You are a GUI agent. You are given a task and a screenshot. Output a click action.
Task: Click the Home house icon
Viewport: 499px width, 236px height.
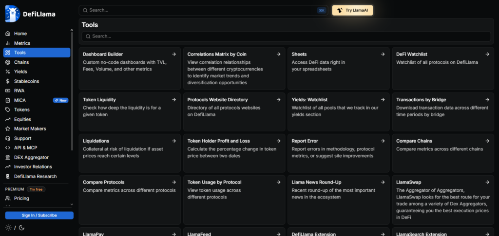(8, 34)
